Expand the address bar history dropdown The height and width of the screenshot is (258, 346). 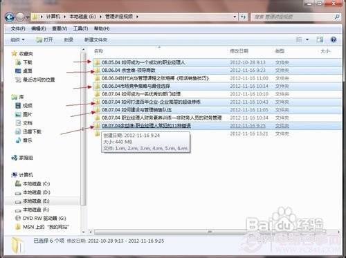(x=235, y=17)
